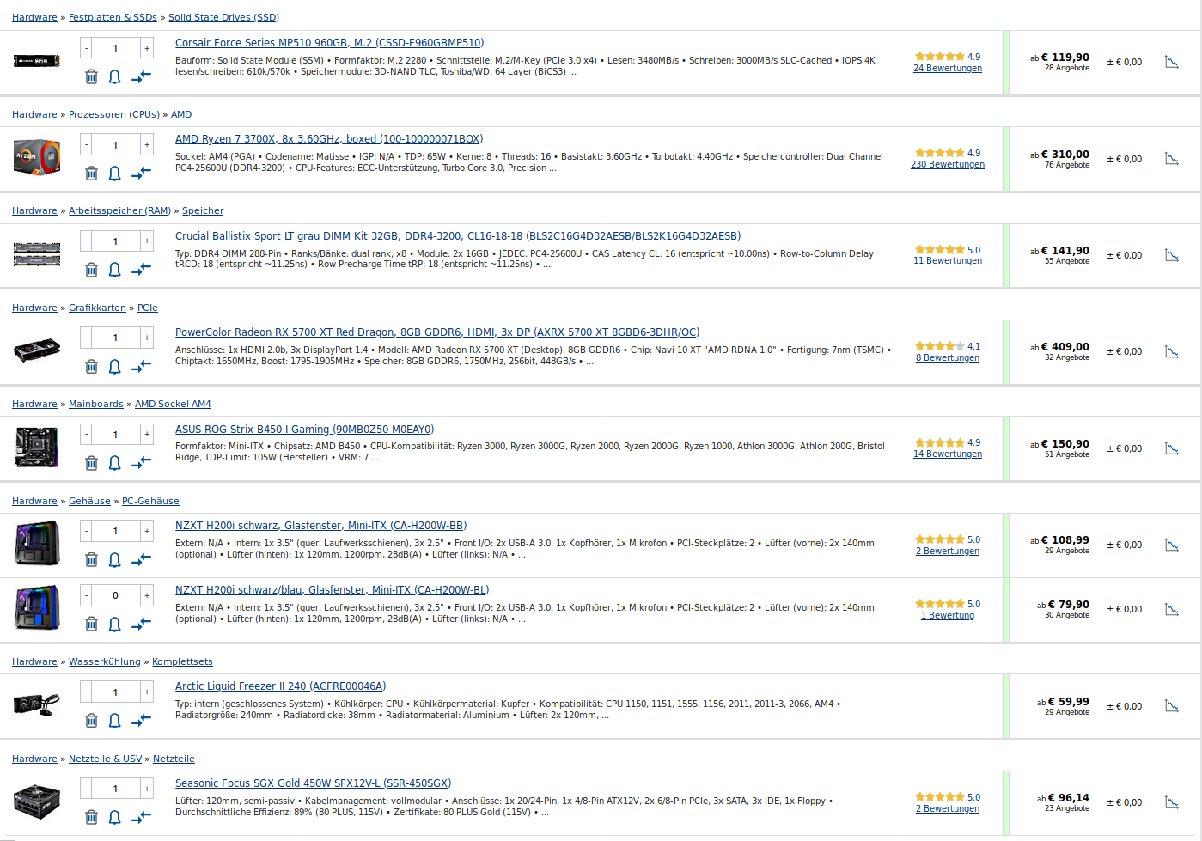This screenshot has width=1202, height=841.
Task: Click bell icon for Seasonic Focus SGX Gold
Action: coord(114,818)
